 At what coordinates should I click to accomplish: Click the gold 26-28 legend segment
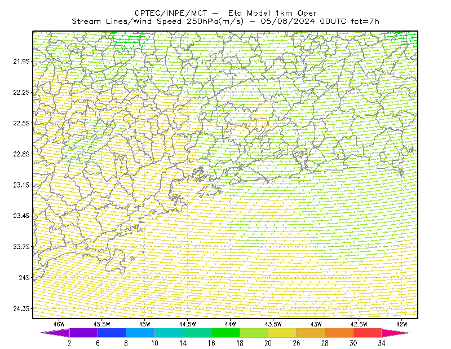pyautogui.click(x=311, y=333)
